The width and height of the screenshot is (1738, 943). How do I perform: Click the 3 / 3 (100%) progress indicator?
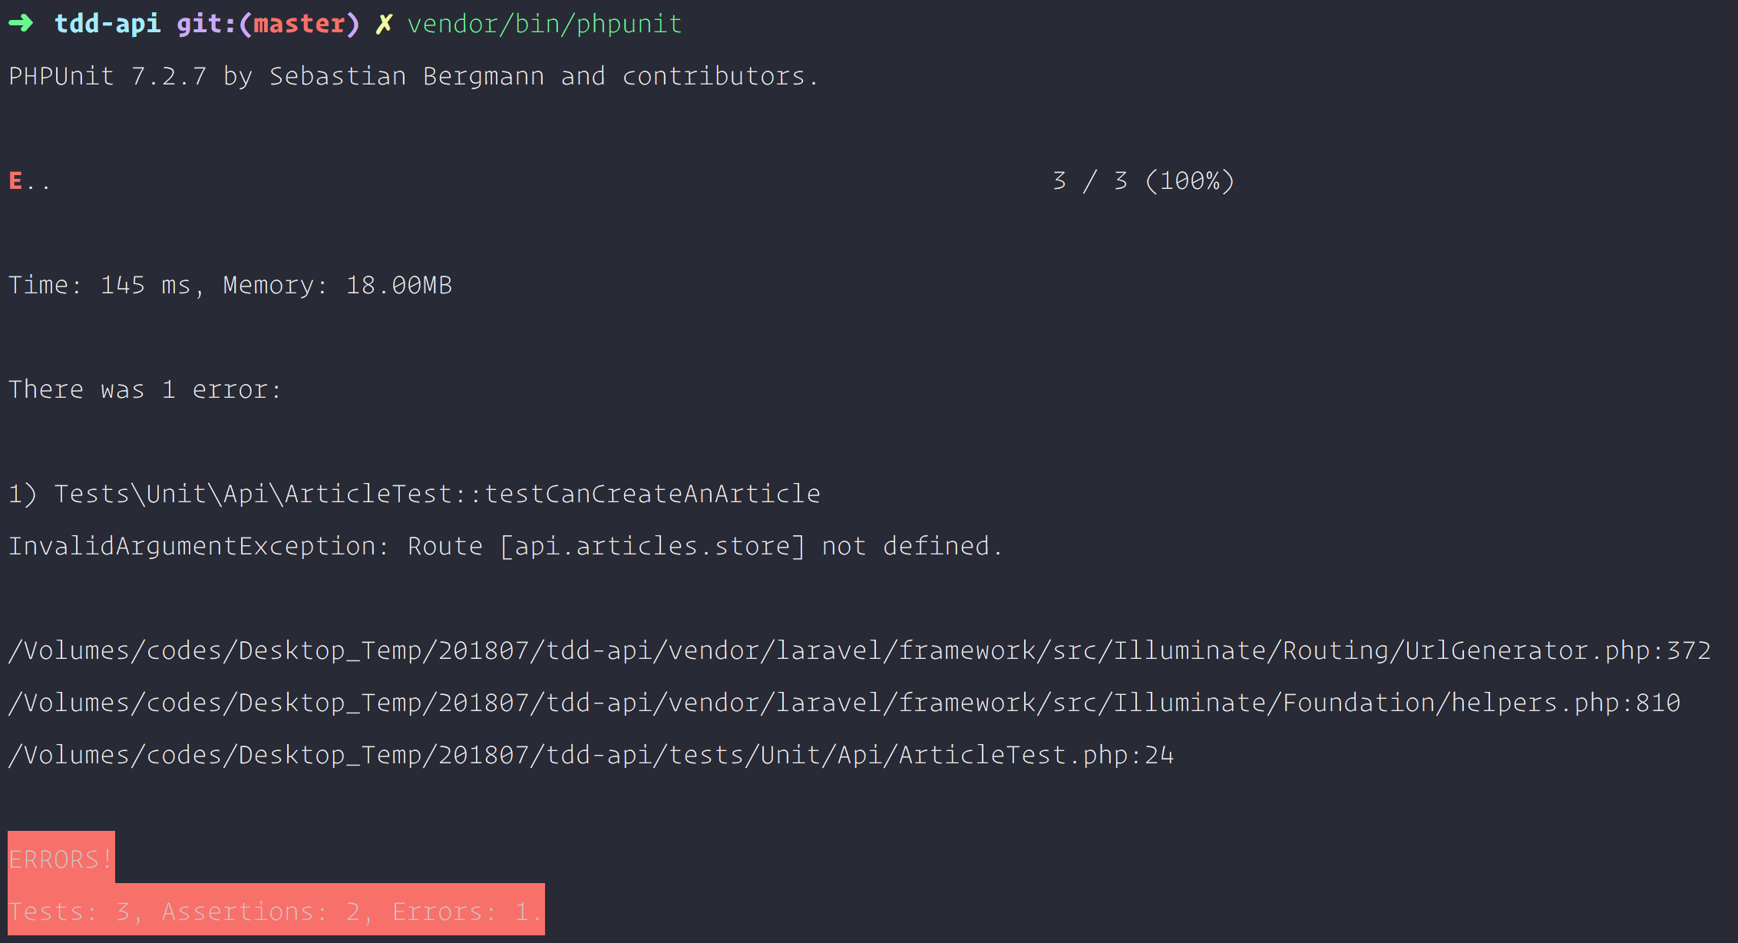click(x=1143, y=181)
